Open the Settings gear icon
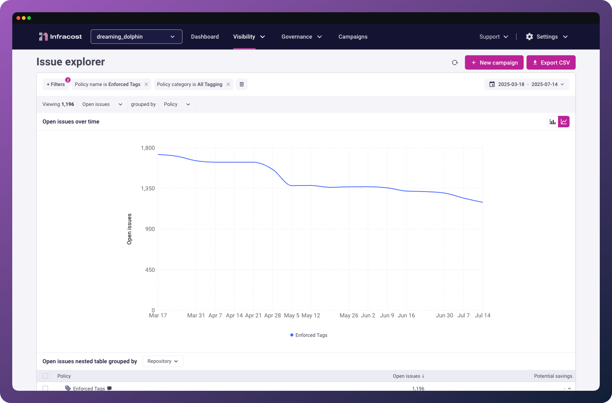Viewport: 612px width, 403px height. (529, 37)
